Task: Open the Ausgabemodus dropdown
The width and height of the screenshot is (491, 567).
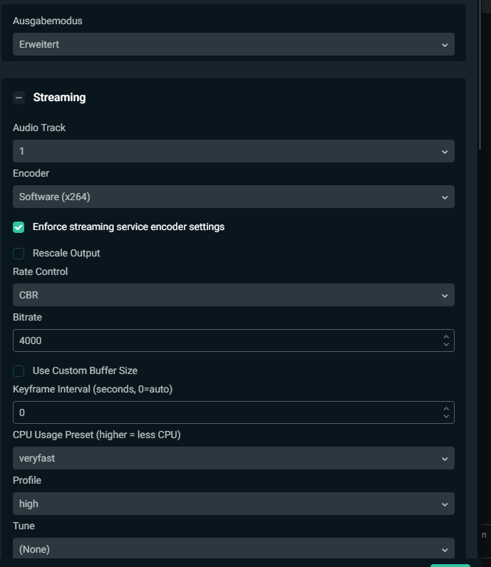Action: coord(233,44)
